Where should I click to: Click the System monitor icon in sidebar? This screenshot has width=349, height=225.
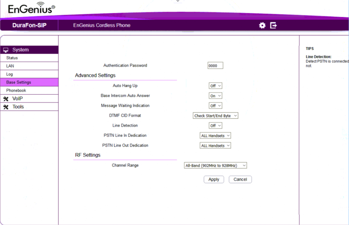pos(6,50)
